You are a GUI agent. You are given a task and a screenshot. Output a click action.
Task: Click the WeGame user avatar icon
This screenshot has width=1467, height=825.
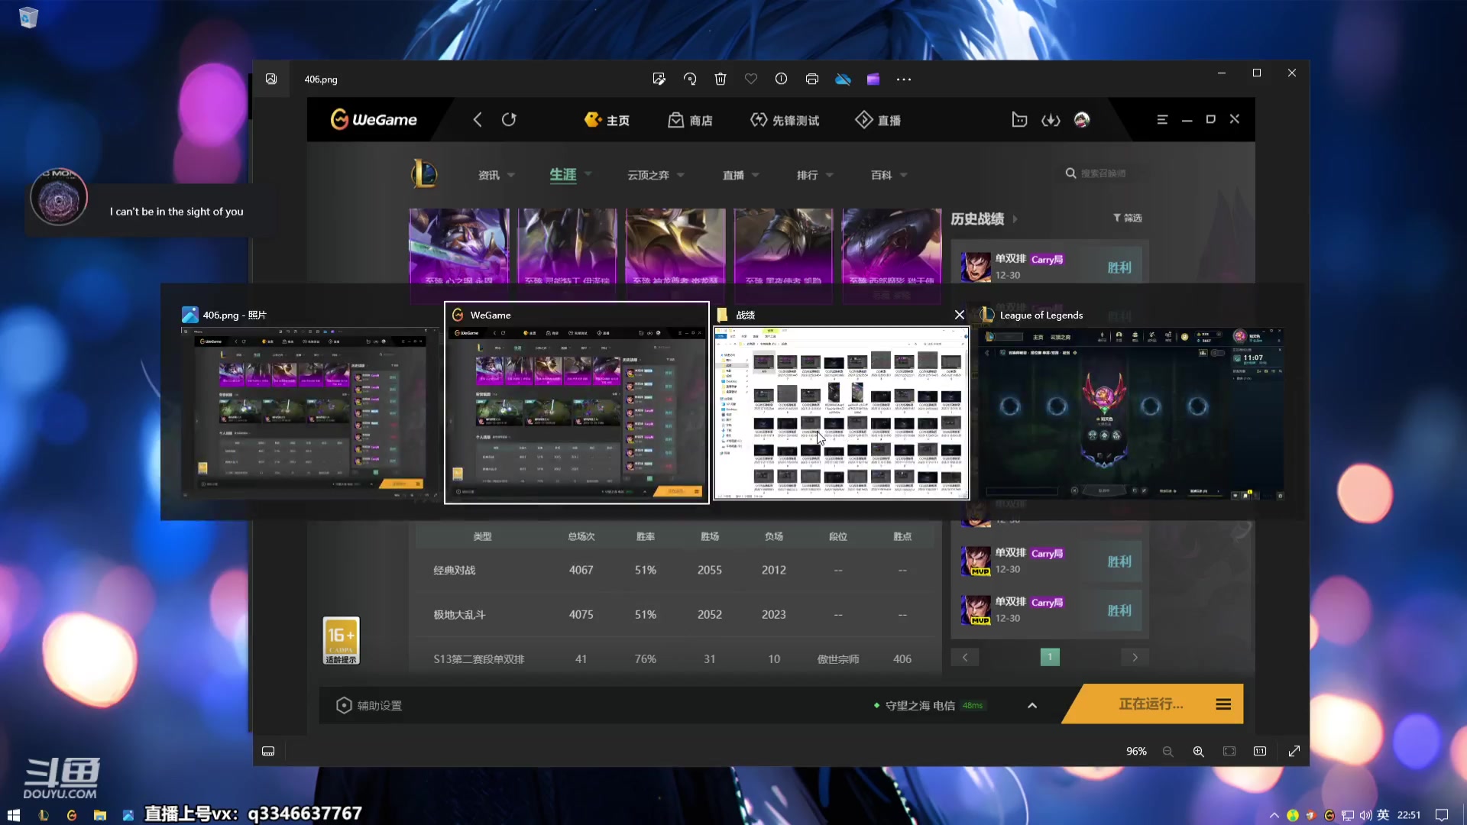[x=1082, y=120]
